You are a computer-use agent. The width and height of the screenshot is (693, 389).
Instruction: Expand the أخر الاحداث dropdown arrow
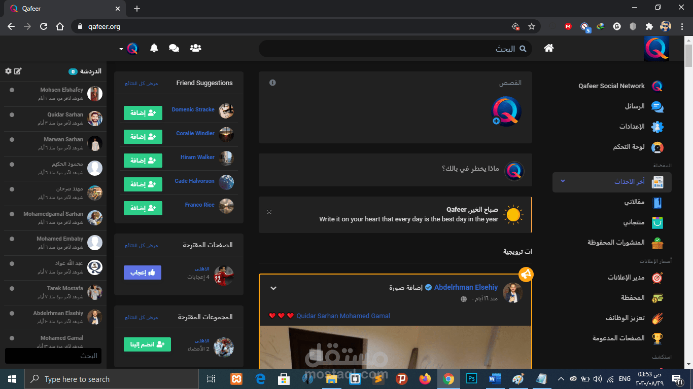tap(563, 181)
